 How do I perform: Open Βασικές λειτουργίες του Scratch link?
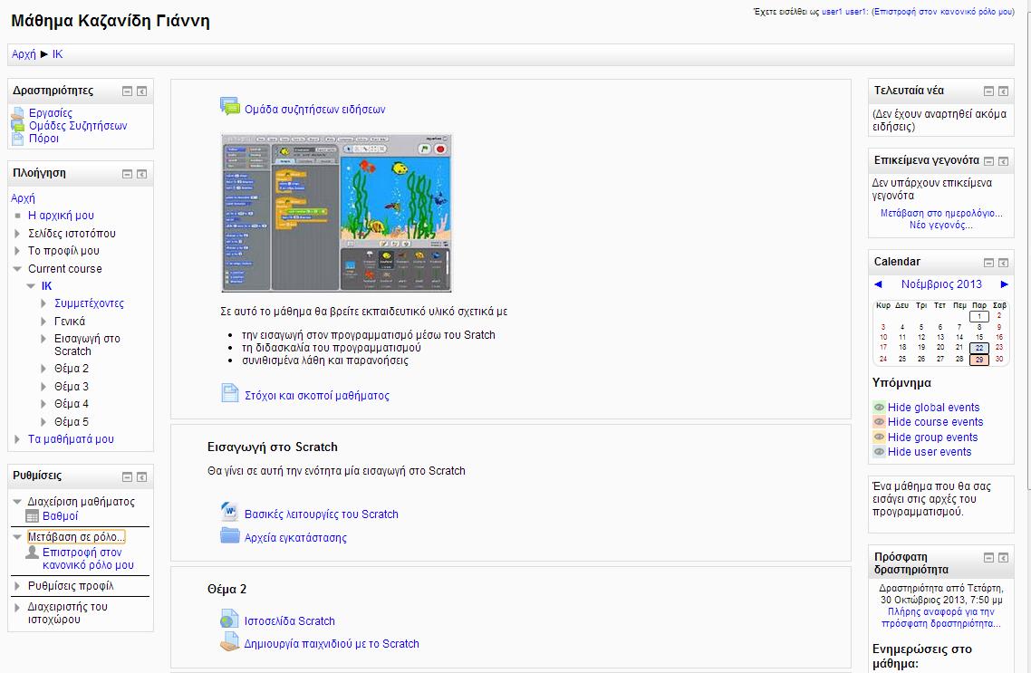click(x=322, y=514)
